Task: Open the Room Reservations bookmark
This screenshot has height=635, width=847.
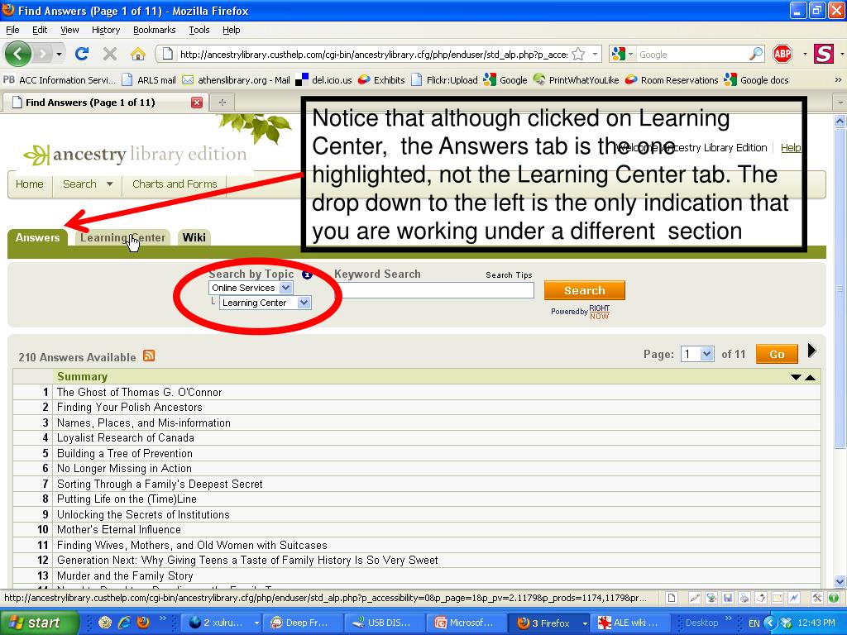Action: [672, 80]
